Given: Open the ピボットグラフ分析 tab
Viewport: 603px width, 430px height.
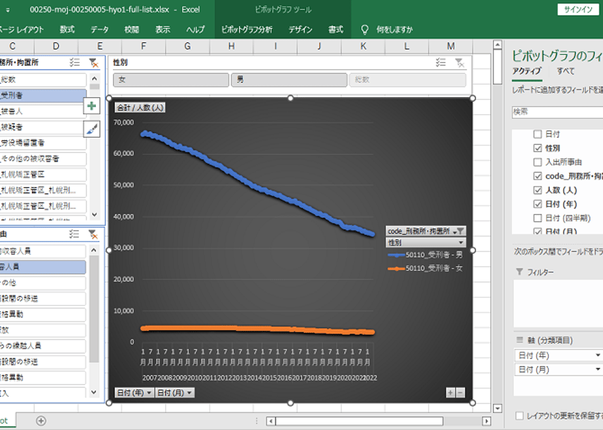Looking at the screenshot, I should 247,29.
